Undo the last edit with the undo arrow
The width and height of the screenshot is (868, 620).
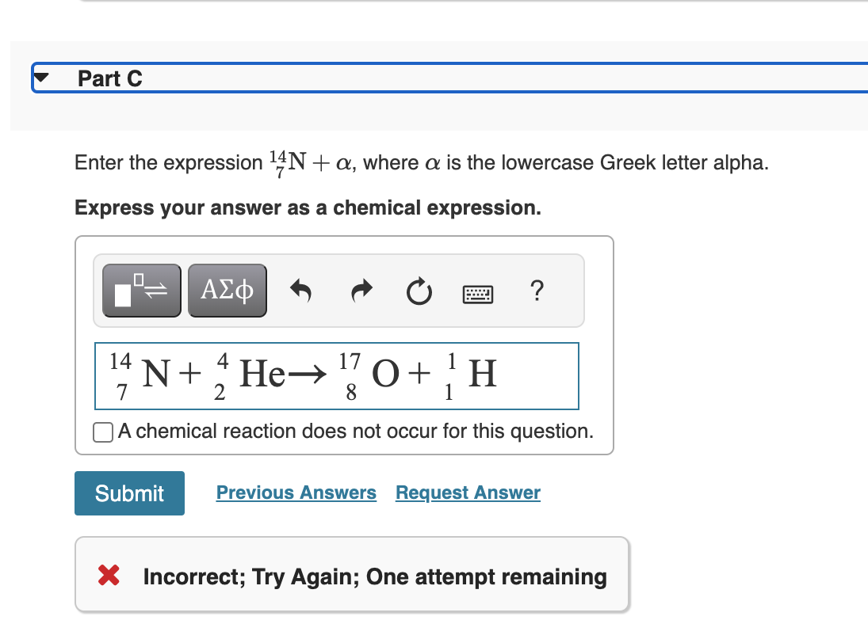[x=302, y=290]
